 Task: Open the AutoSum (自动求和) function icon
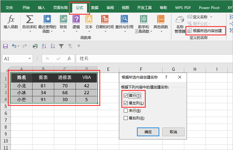(30, 20)
